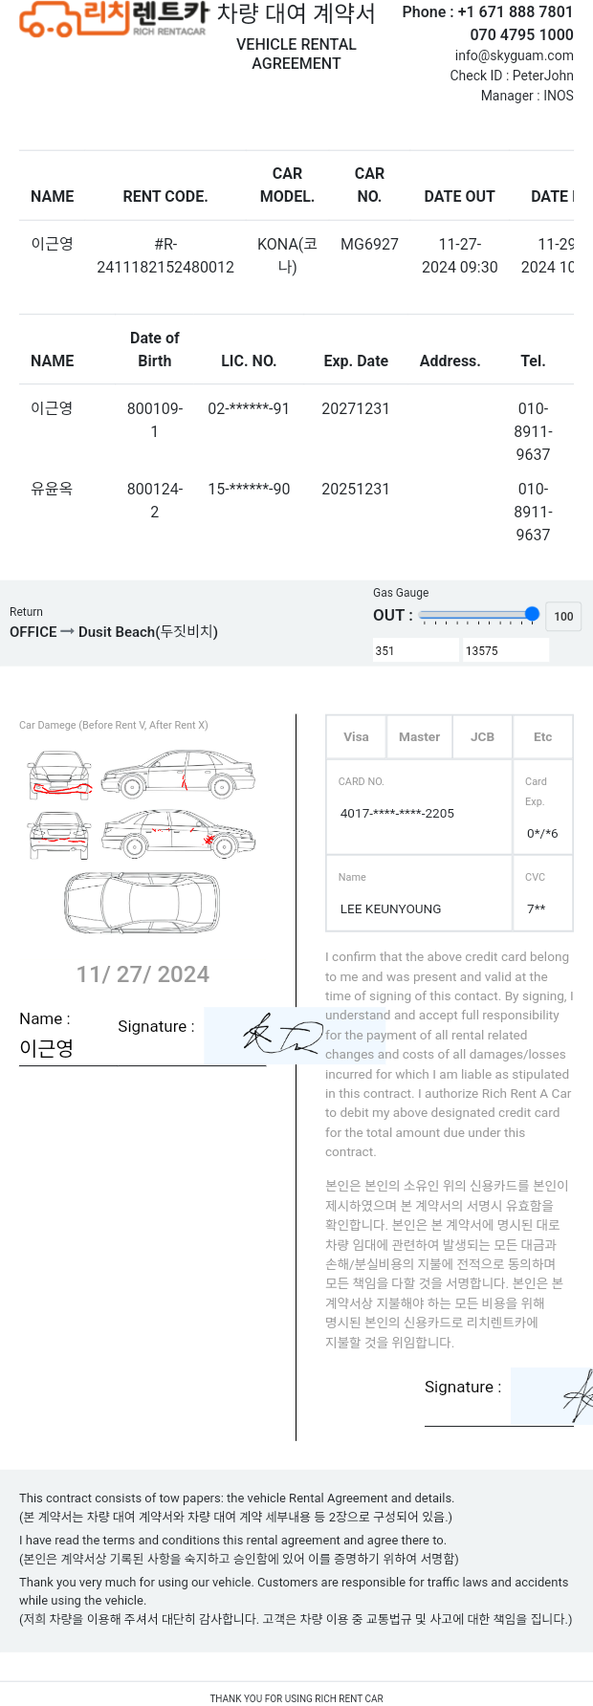The height and width of the screenshot is (1706, 593).
Task: Click the 351 input field
Action: [x=416, y=650]
